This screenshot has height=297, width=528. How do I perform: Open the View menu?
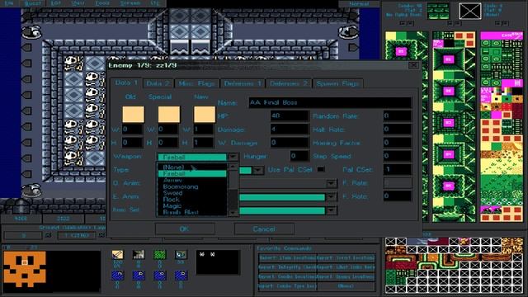(x=78, y=3)
